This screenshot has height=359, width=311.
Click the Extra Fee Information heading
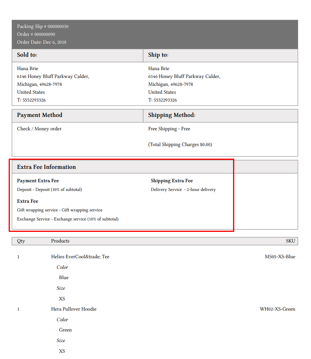(46, 167)
